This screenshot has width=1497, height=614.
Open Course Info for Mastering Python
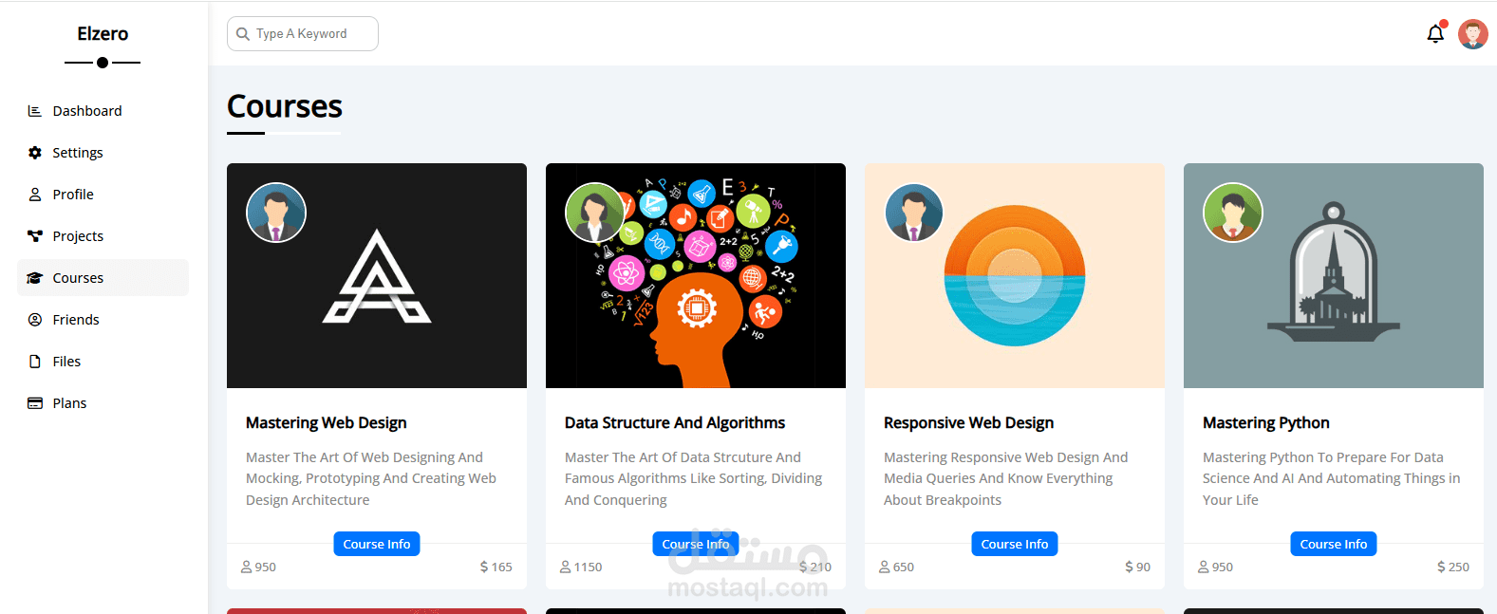(x=1334, y=544)
